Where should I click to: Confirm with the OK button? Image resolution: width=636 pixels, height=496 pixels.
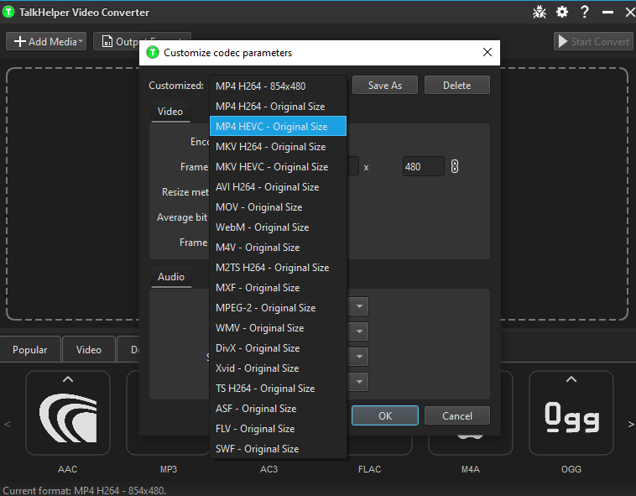pos(385,415)
